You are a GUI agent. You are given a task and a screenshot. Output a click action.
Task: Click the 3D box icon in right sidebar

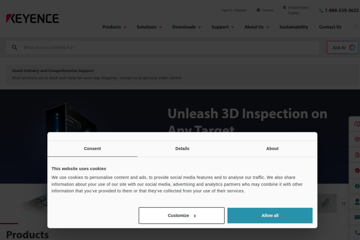tap(357, 140)
